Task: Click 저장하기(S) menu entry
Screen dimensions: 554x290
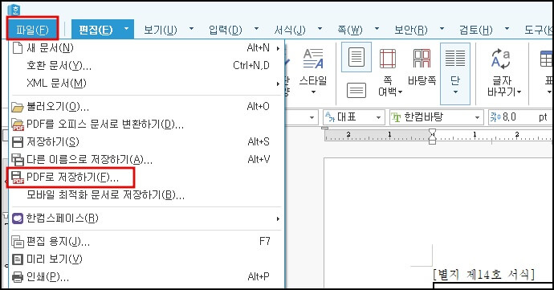Action: click(146, 142)
